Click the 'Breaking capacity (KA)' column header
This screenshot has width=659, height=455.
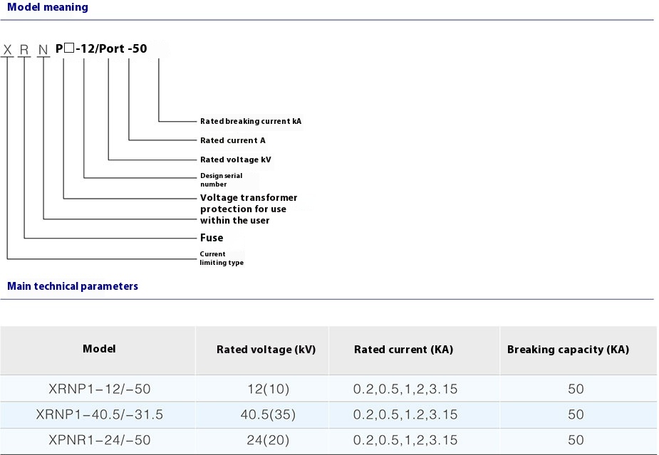tap(568, 350)
